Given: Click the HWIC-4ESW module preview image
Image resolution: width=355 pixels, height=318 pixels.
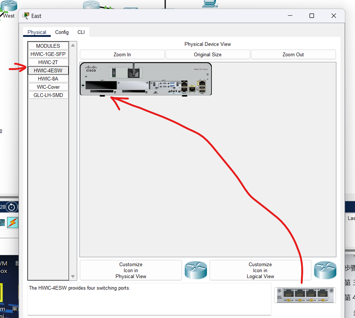Looking at the screenshot, I should [x=304, y=295].
